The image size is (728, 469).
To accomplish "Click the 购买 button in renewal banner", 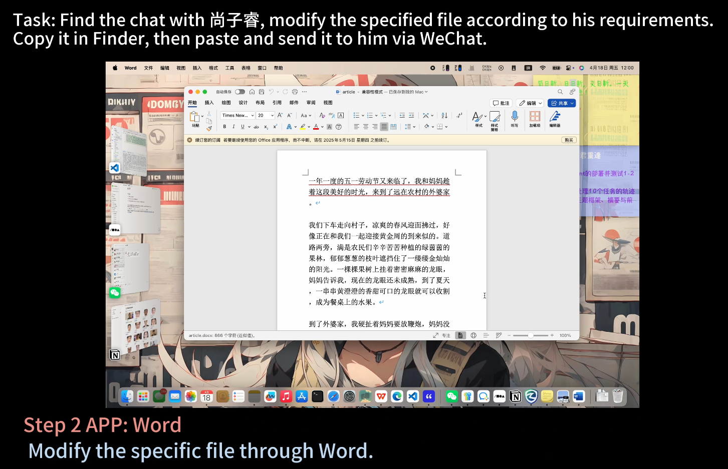I will [569, 140].
